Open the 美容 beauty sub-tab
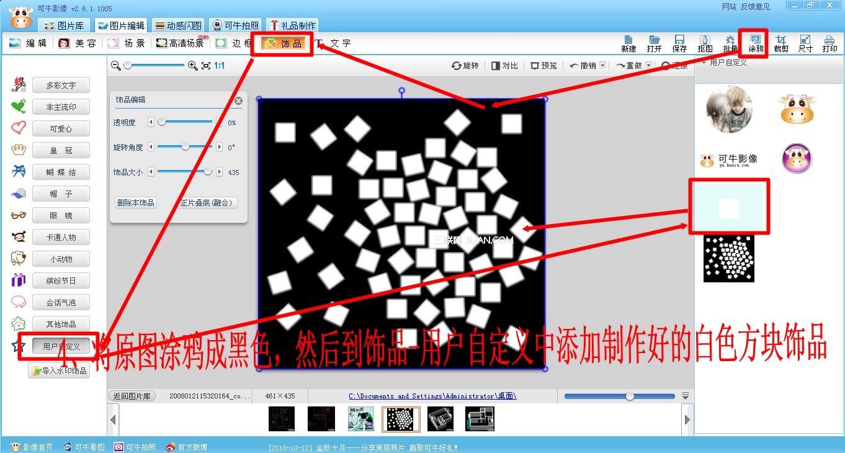Viewport: 845px width, 453px height. [78, 43]
